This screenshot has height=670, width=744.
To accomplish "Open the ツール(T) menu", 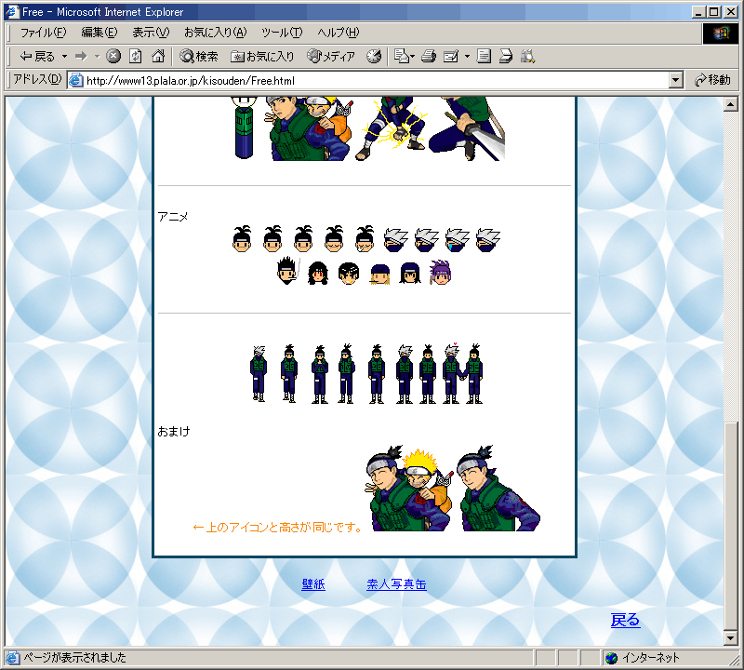I will tap(282, 33).
